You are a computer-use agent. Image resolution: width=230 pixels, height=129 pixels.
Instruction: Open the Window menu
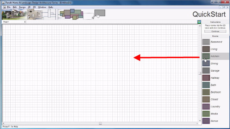coord(42,7)
